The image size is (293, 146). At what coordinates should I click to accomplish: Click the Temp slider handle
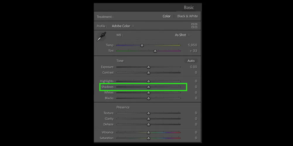(142, 45)
